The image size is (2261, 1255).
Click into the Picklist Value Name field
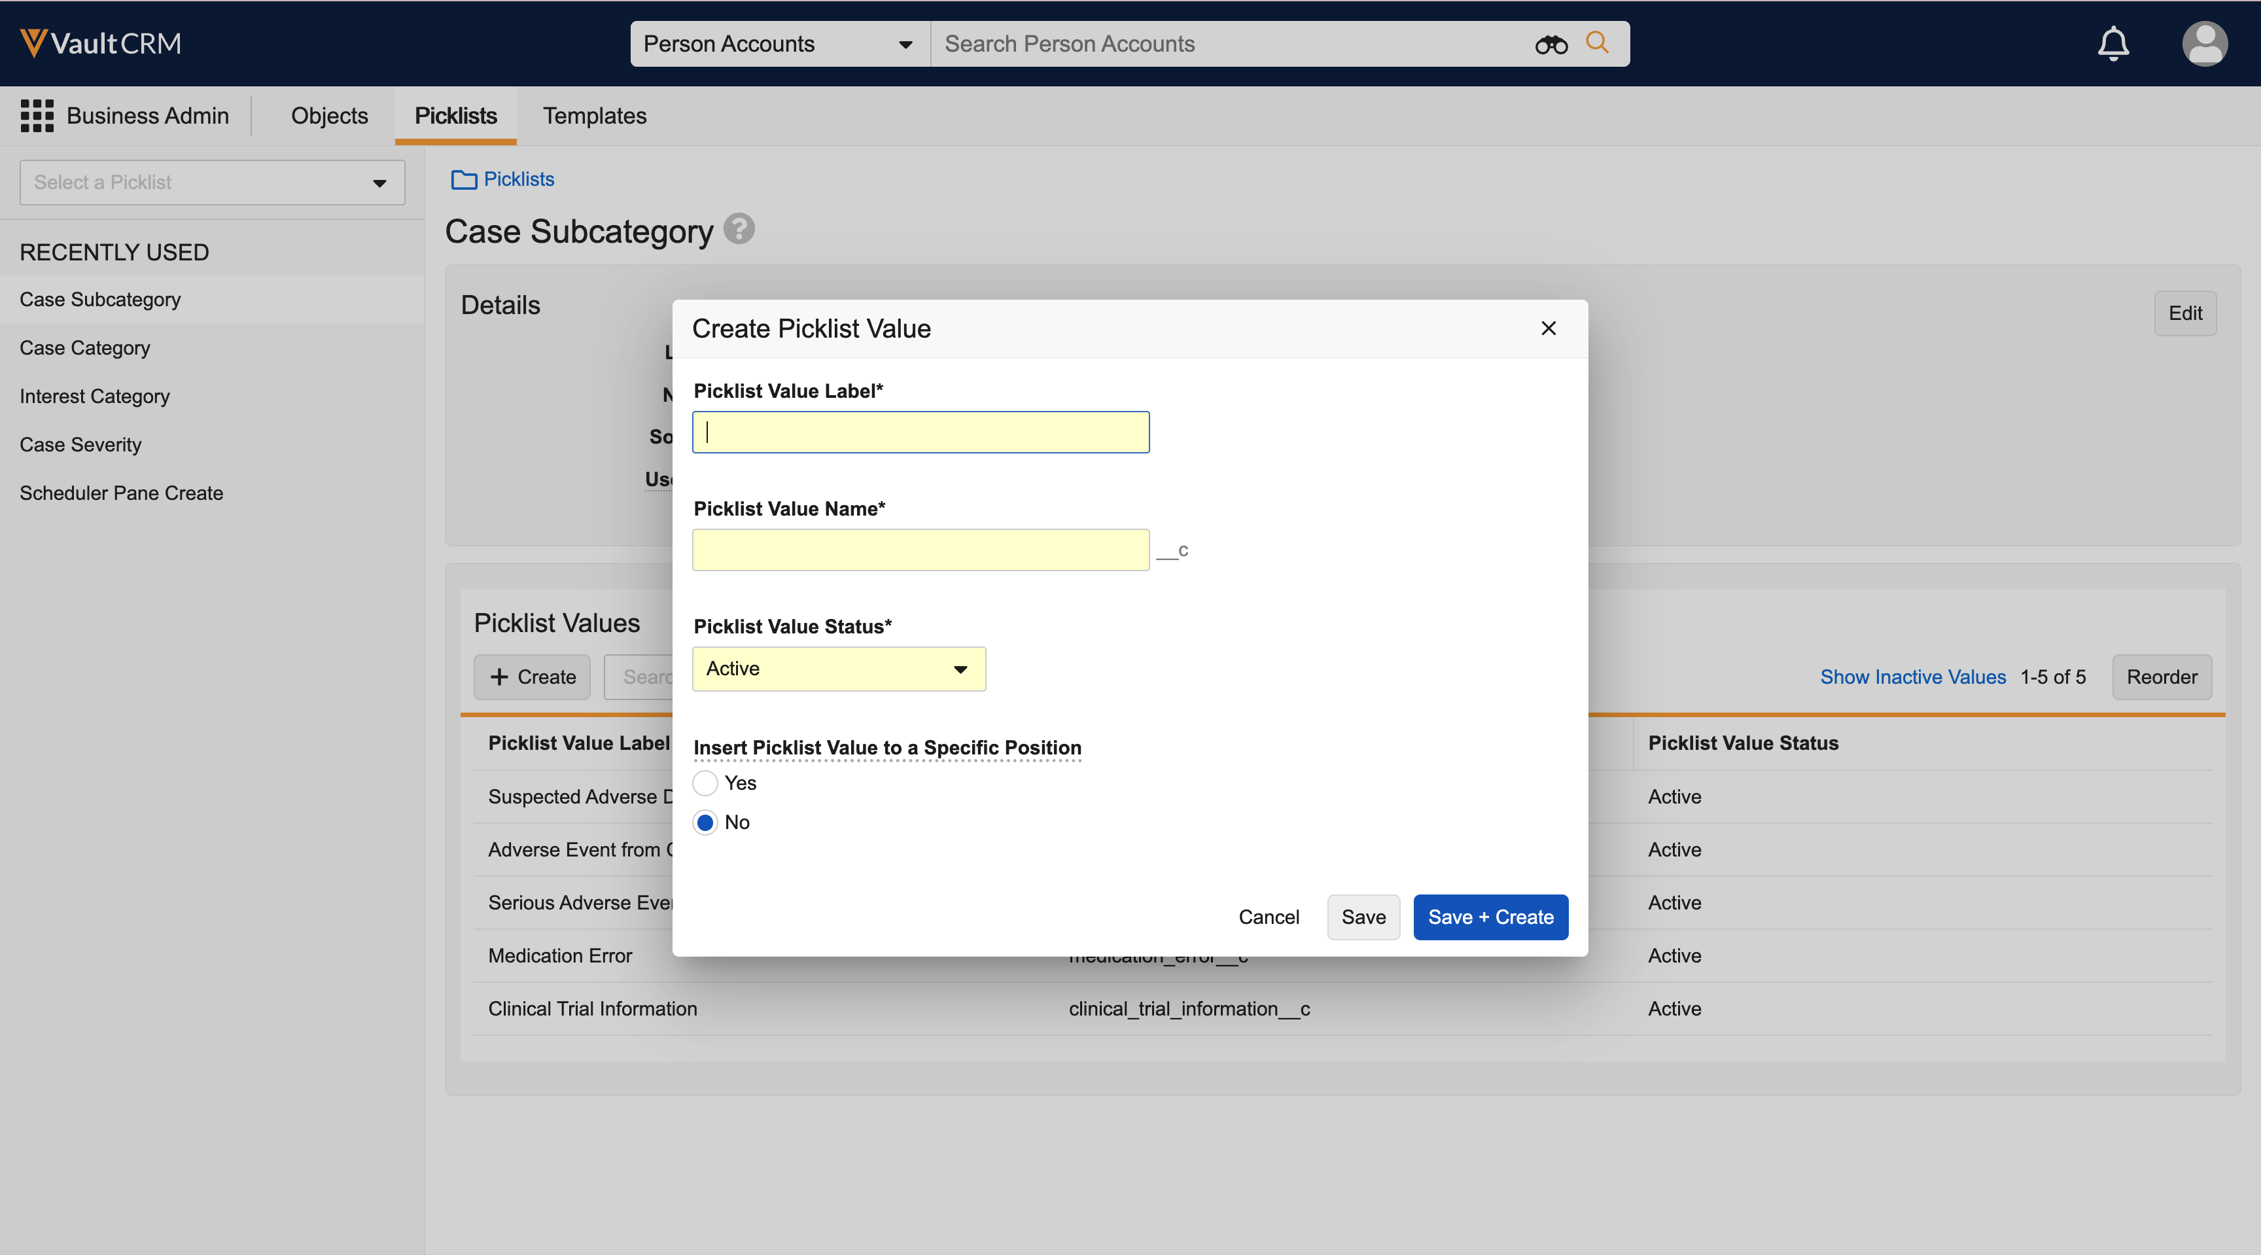[920, 550]
